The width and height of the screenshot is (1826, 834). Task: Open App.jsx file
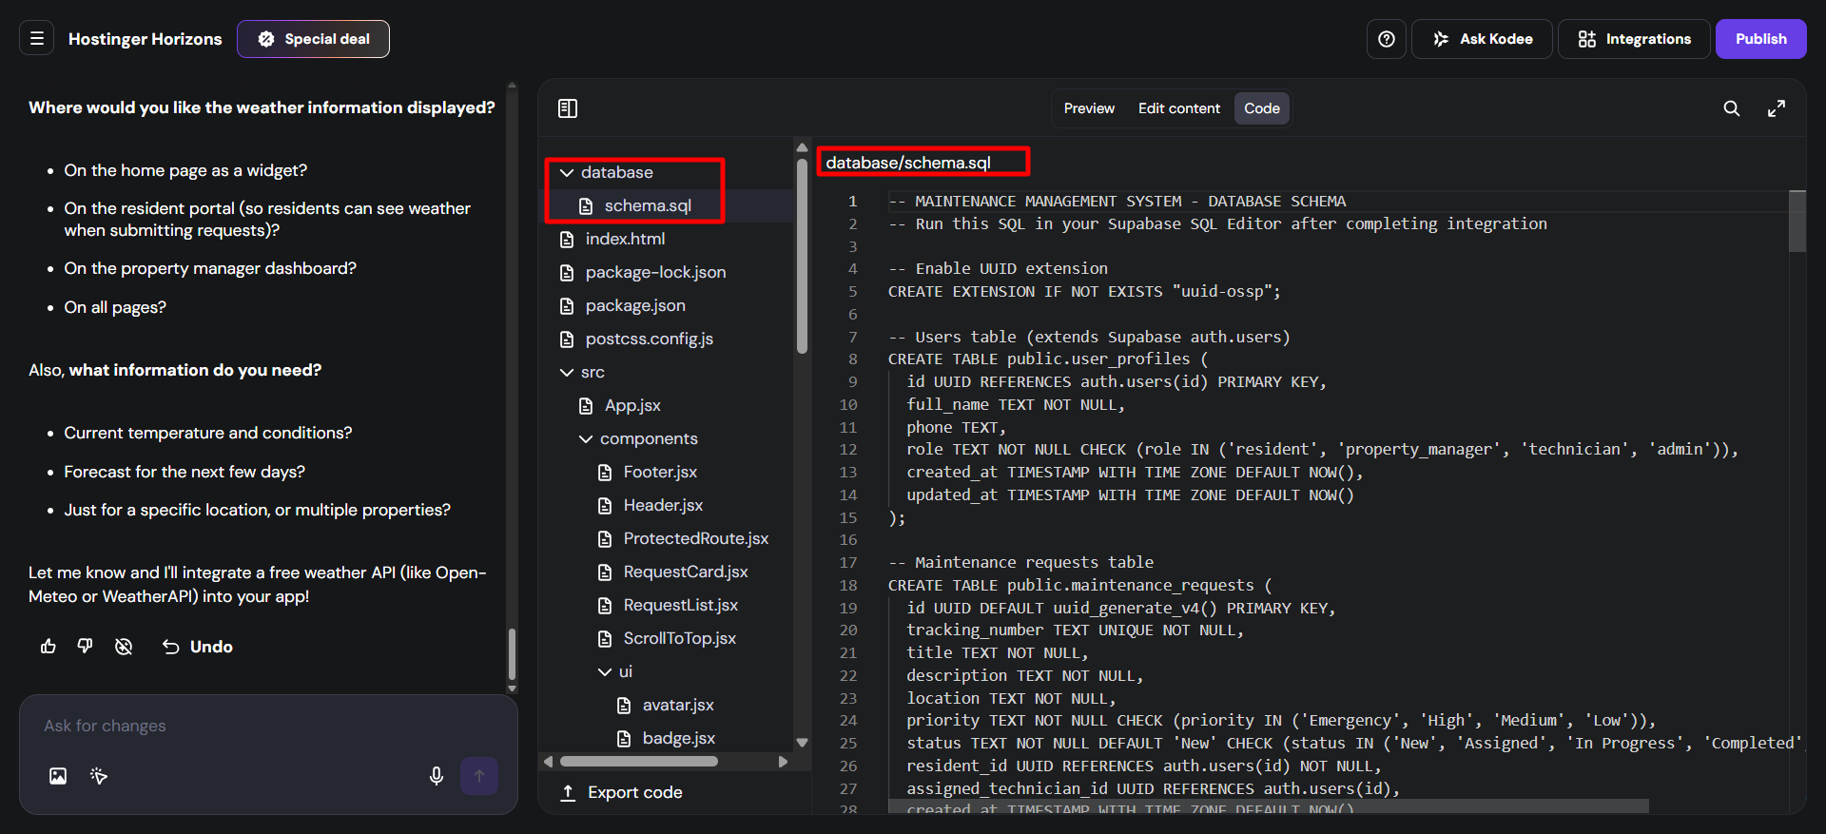tap(632, 405)
